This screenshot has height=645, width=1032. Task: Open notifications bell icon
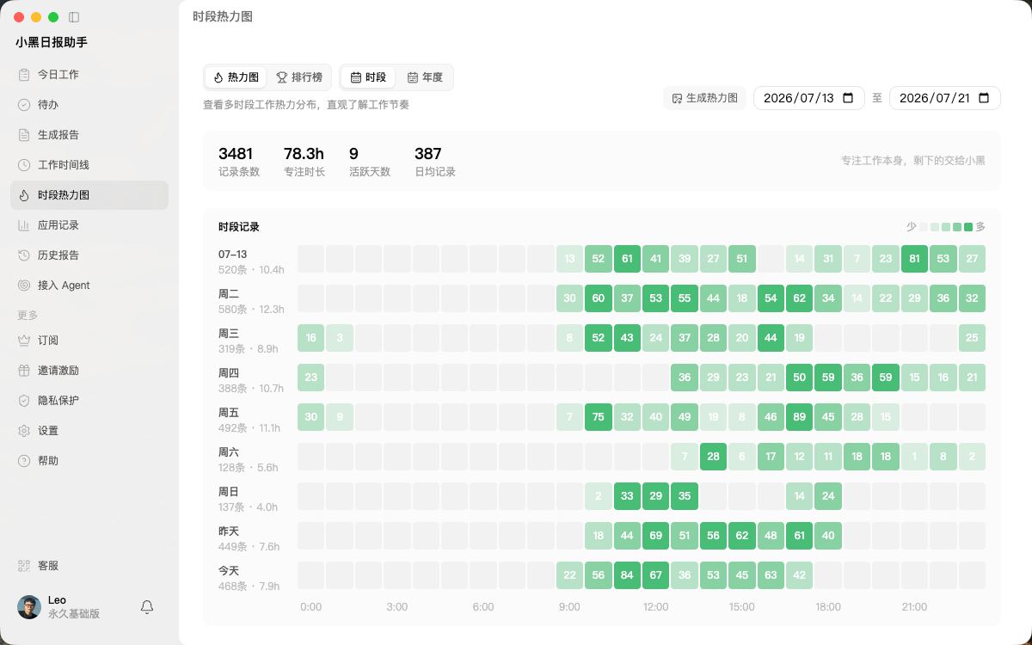(147, 607)
